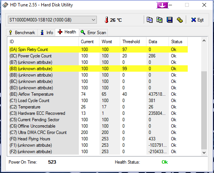Click the Data column header

coord(158,42)
